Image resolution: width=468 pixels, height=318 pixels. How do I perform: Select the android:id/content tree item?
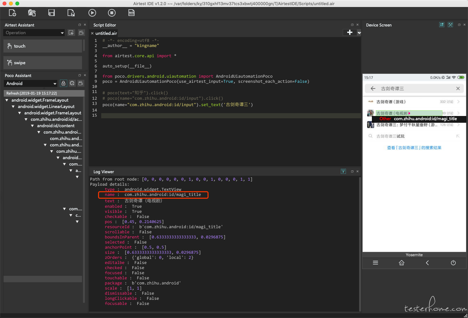click(x=56, y=126)
